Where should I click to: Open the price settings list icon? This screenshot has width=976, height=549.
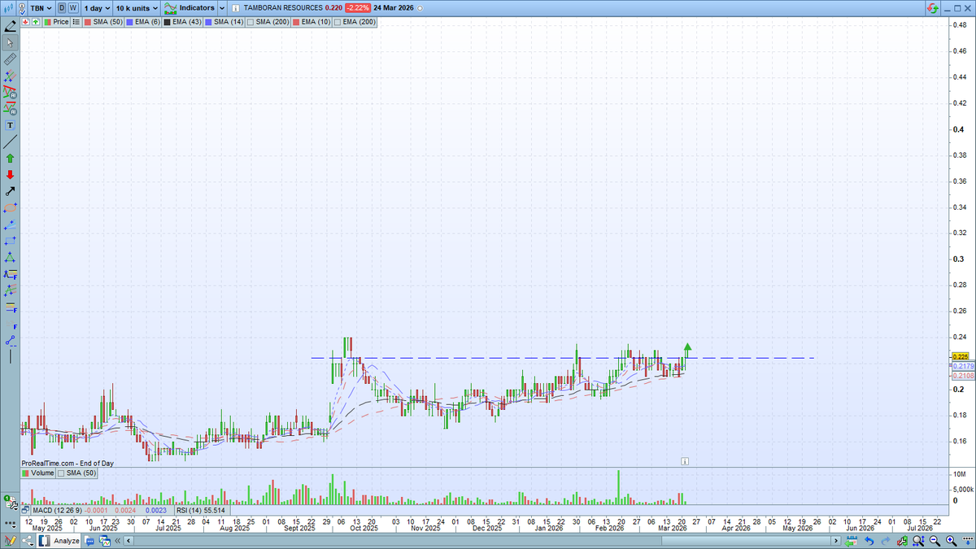click(x=77, y=22)
